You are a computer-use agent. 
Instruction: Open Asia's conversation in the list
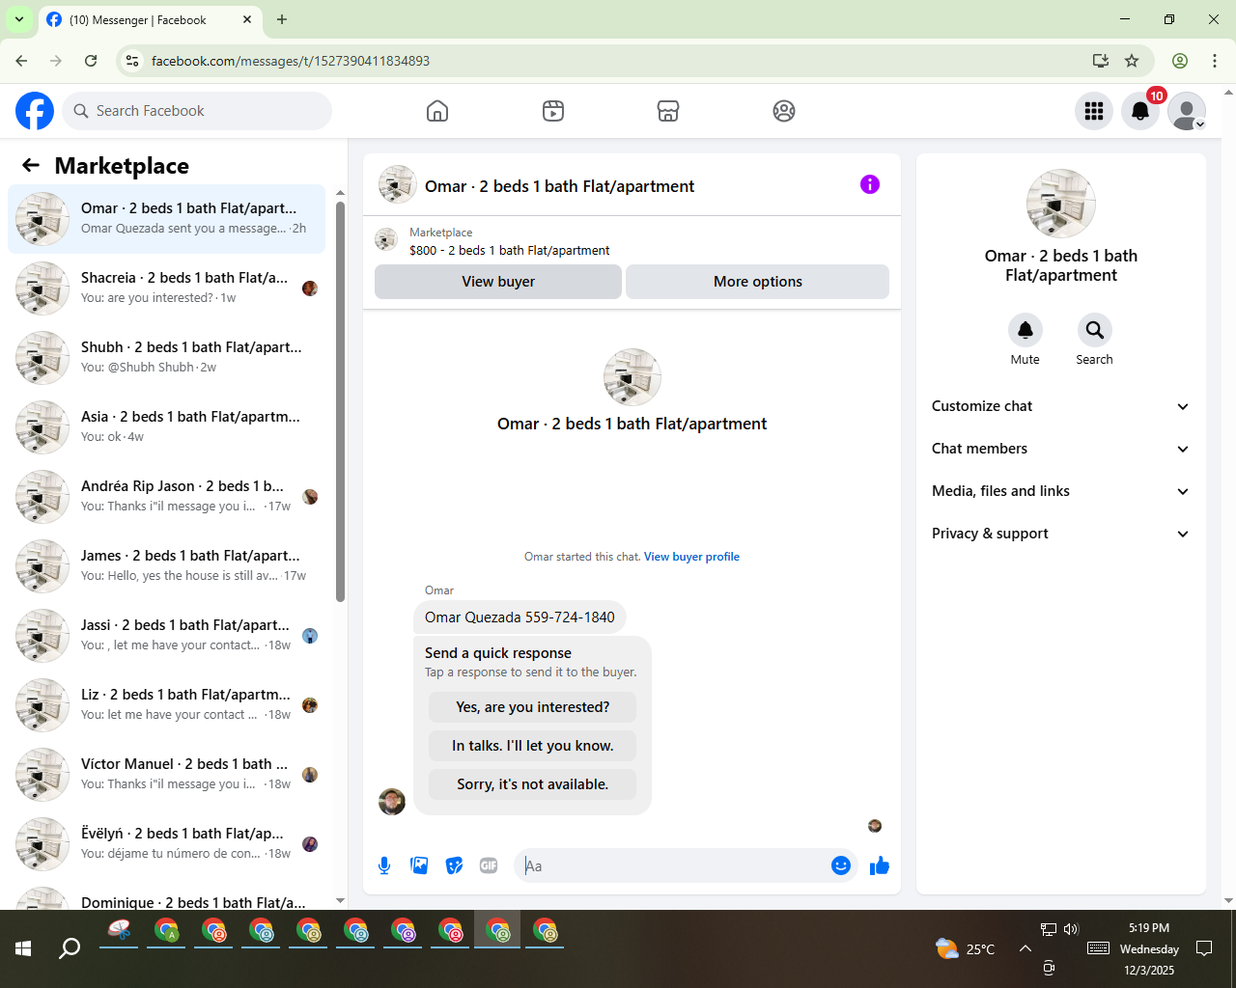click(x=167, y=427)
